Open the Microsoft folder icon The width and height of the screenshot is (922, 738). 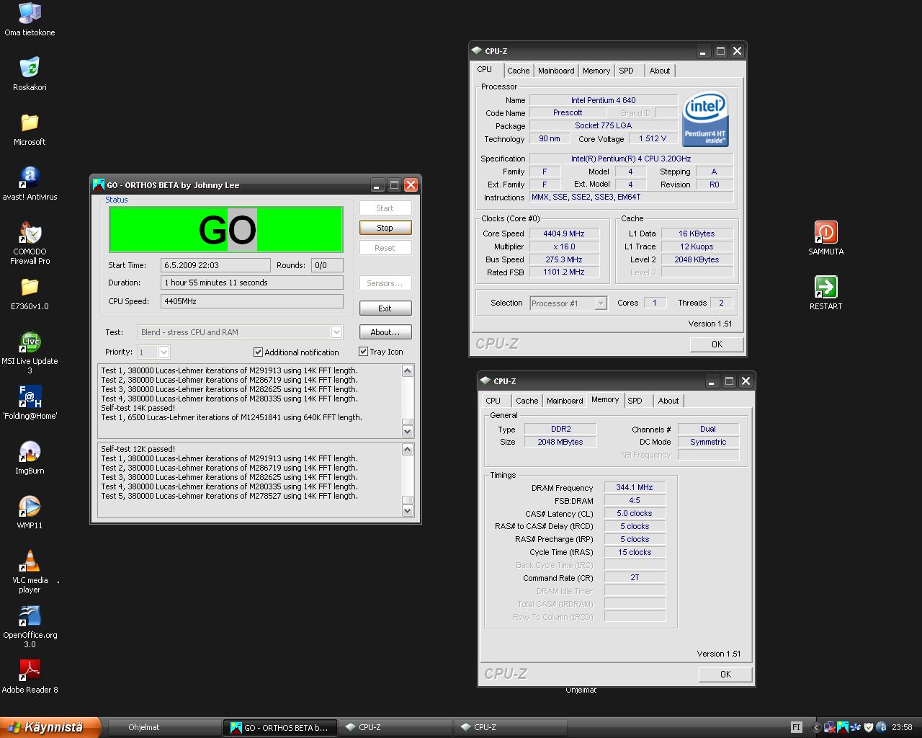30,129
